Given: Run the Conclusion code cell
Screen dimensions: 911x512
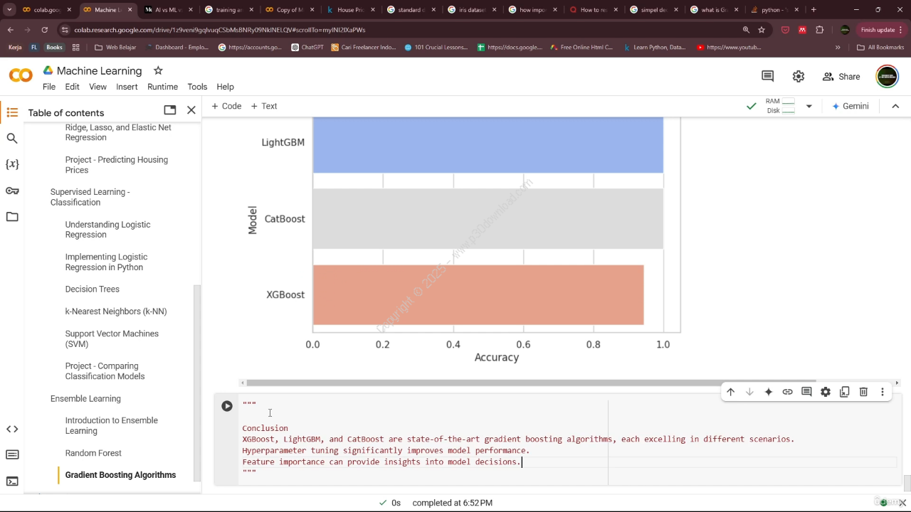Looking at the screenshot, I should point(227,406).
